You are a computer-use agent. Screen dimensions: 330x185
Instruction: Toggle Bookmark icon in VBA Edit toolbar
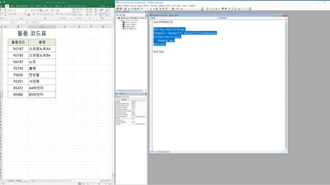[x=239, y=9]
